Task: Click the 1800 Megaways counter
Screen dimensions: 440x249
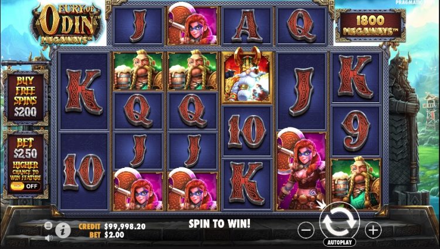Action: pos(370,25)
